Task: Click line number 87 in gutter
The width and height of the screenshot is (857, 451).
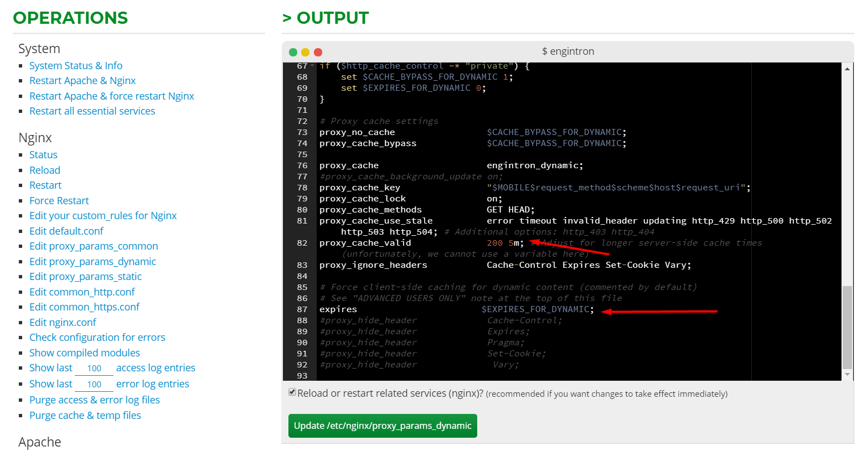Action: coord(302,309)
